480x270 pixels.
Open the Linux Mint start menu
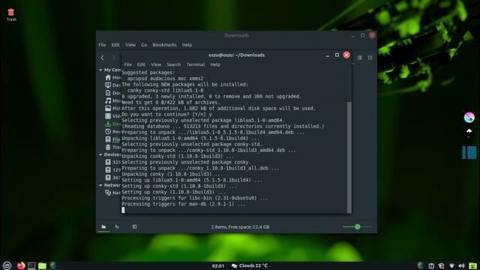[7, 265]
